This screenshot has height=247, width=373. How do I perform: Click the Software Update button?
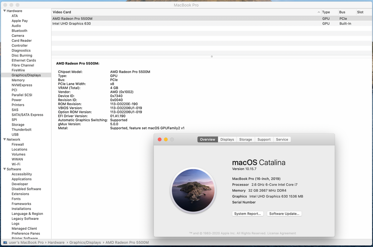click(x=284, y=213)
